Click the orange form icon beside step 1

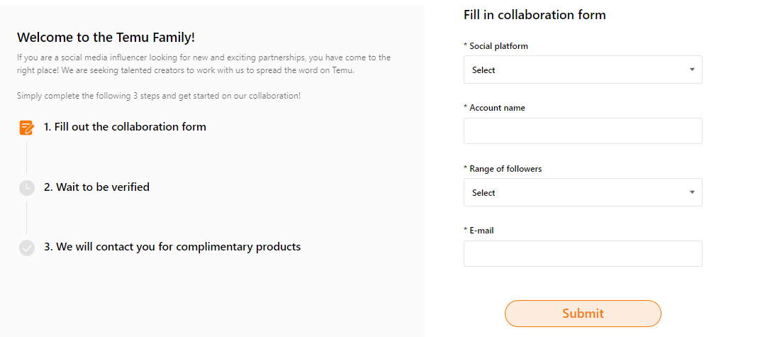click(26, 128)
